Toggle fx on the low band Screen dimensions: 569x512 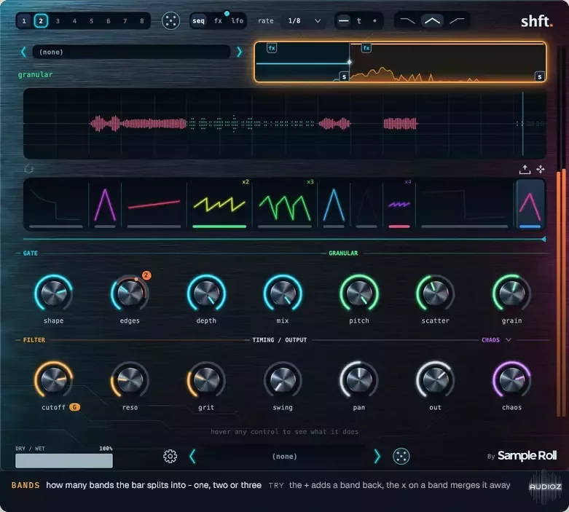[272, 47]
